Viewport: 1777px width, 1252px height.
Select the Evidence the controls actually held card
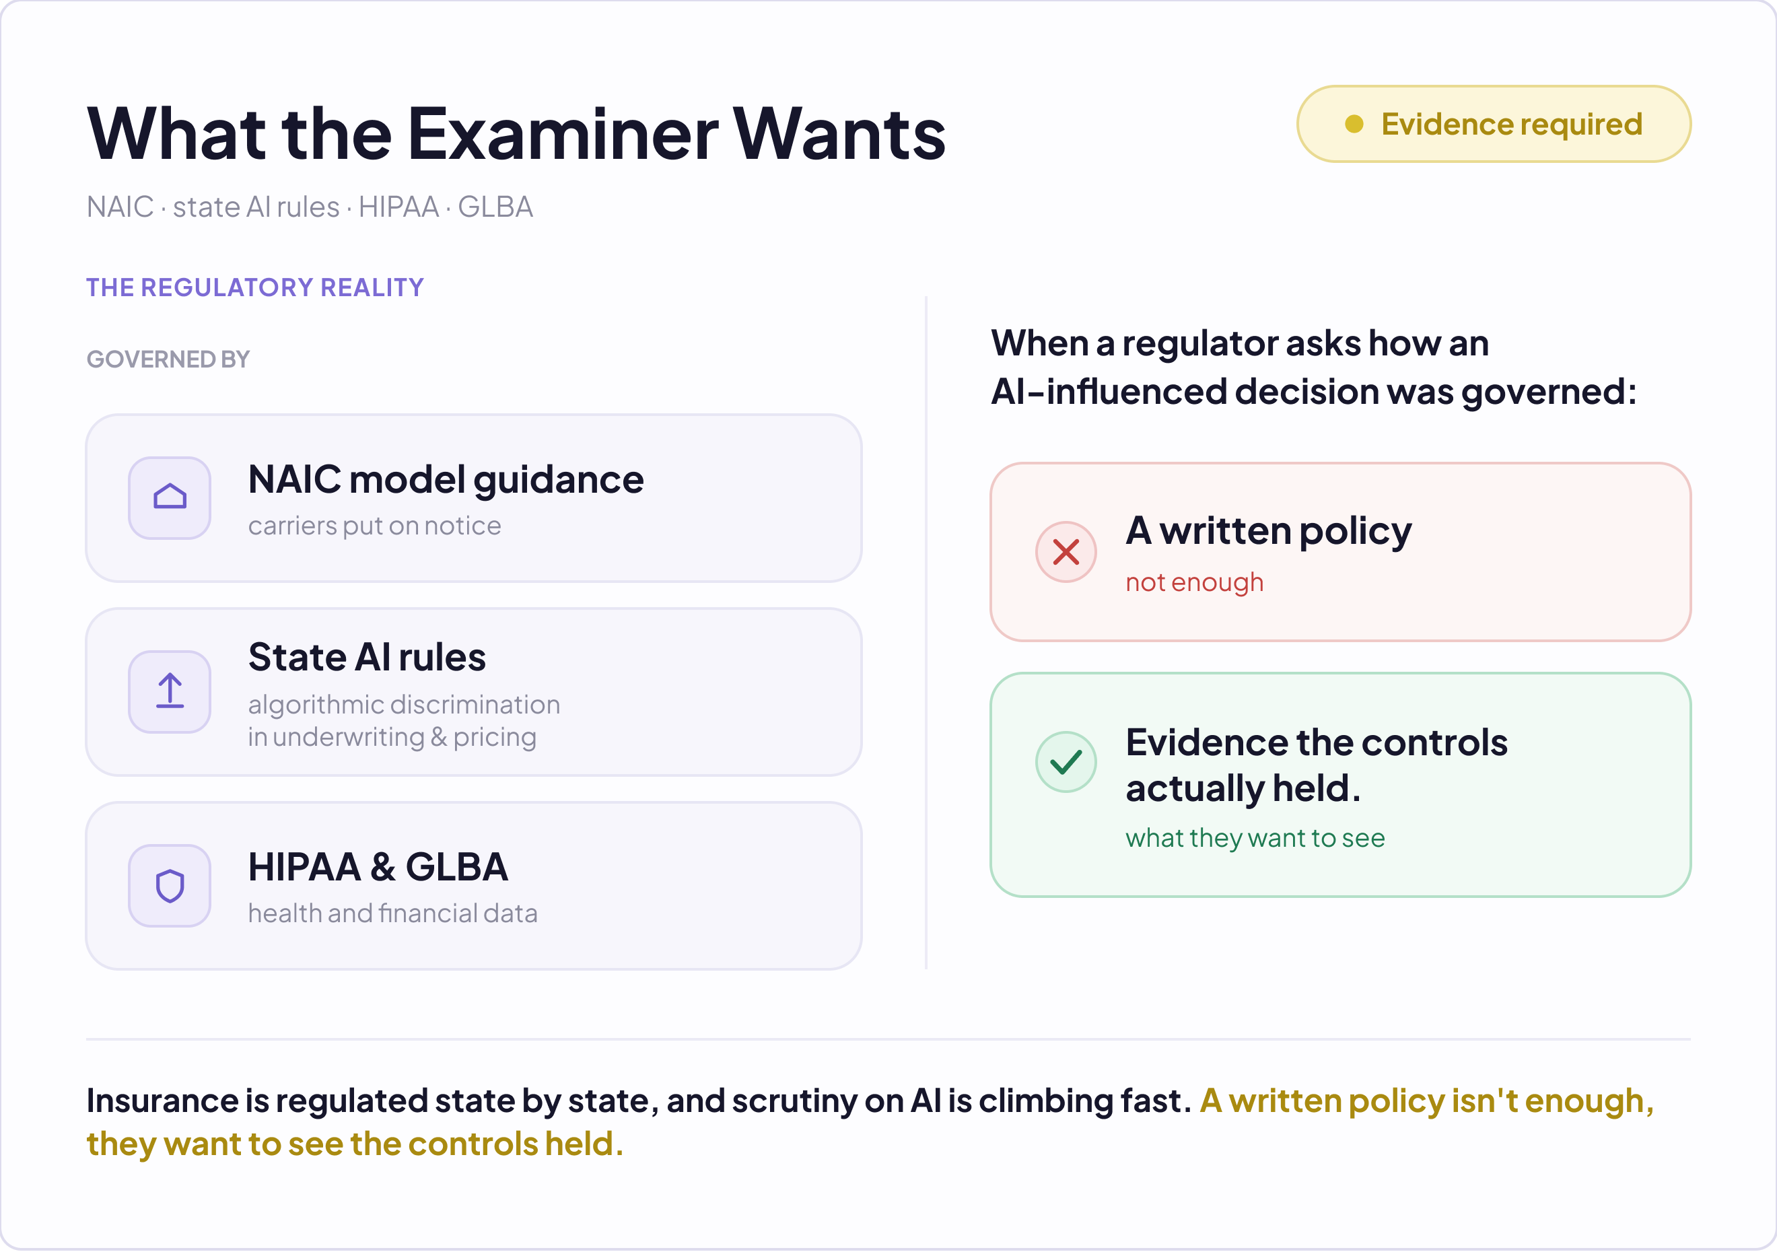1340,785
